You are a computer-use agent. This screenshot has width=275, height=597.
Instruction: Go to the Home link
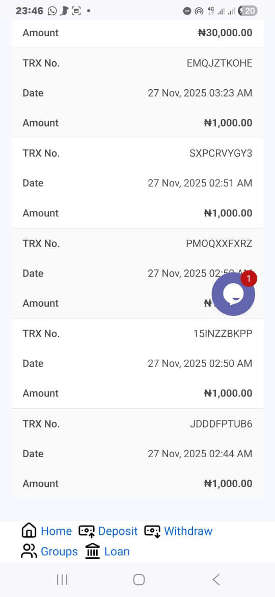(x=56, y=531)
